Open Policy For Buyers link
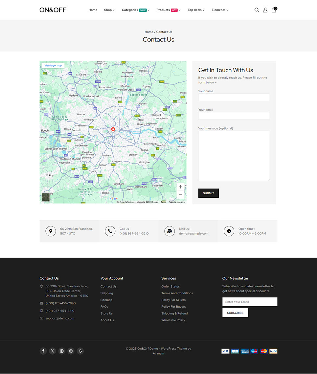Screen dimensions: 317x374 [173, 306]
